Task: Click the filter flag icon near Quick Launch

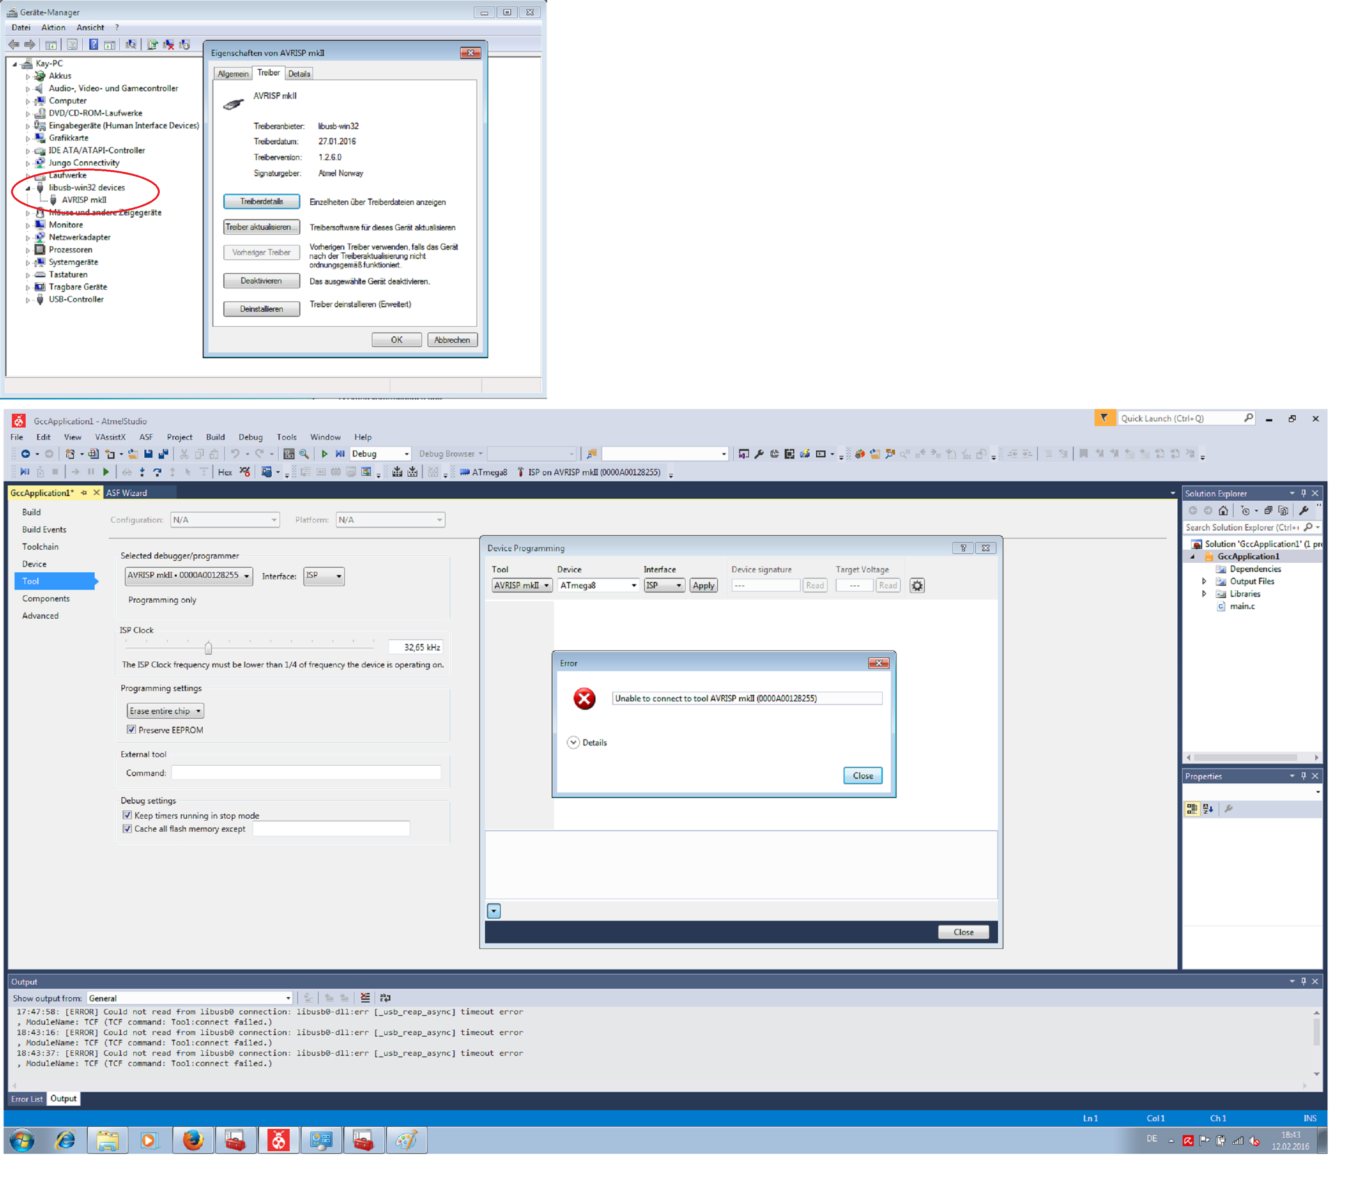Action: (x=1104, y=418)
